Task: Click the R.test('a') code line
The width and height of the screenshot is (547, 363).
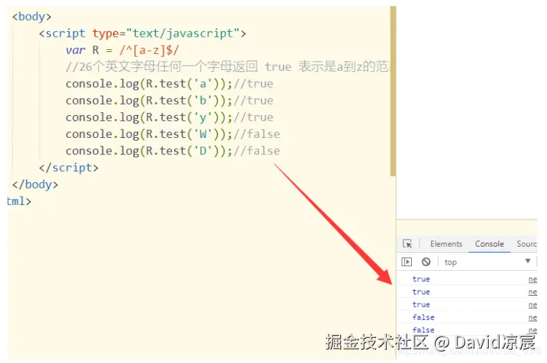Action: point(169,84)
